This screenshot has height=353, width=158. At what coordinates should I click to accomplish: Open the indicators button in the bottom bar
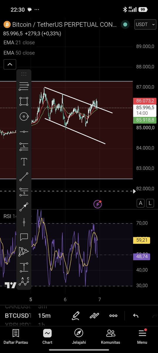tap(94, 316)
